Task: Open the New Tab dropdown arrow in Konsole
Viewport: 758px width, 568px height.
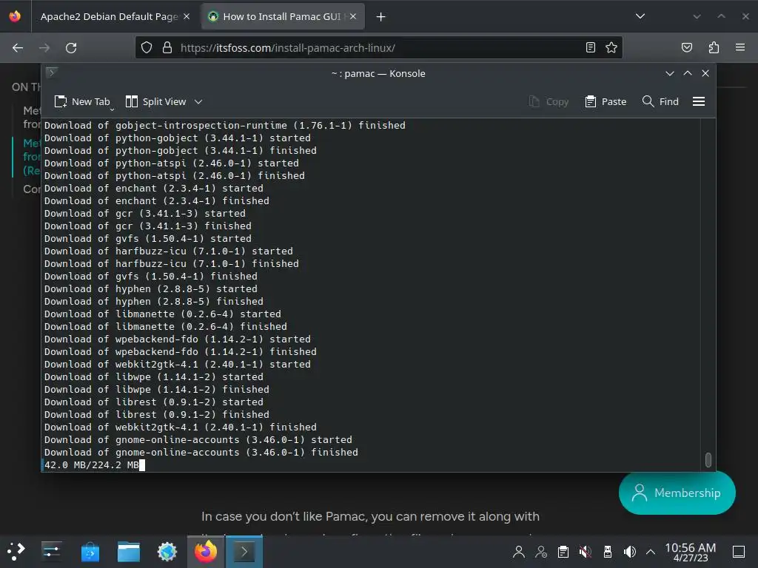Action: pos(112,109)
